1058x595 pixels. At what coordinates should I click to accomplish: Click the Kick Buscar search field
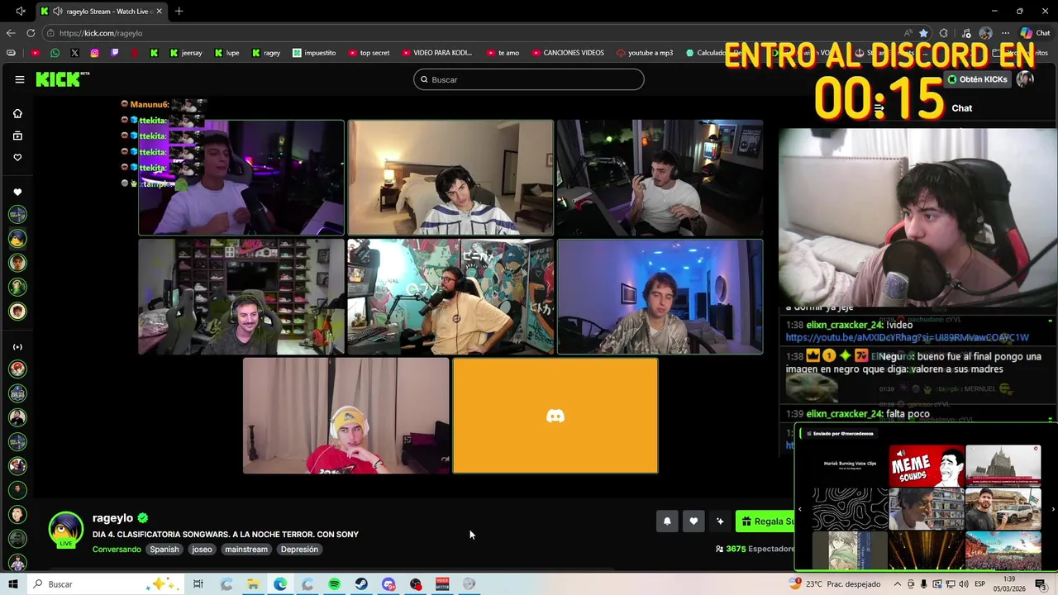[529, 79]
